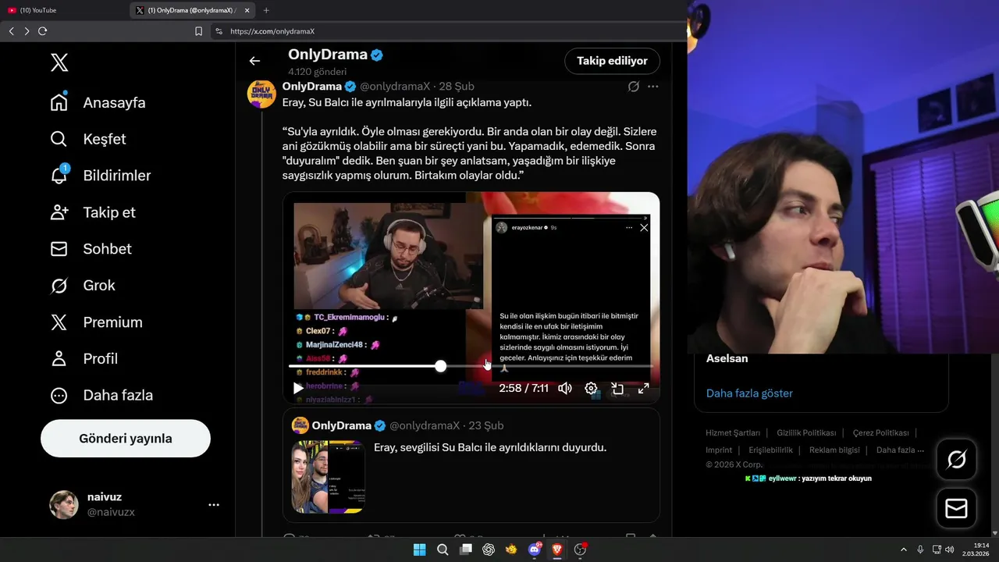Open floating messages envelope button

click(956, 508)
